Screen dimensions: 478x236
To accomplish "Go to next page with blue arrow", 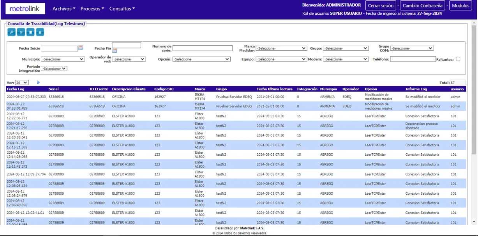I will pos(39,83).
